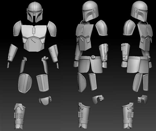Screen dimensions: 156x131
Task: Click the belt skirt panel in rightmost view
Action: 138,65
